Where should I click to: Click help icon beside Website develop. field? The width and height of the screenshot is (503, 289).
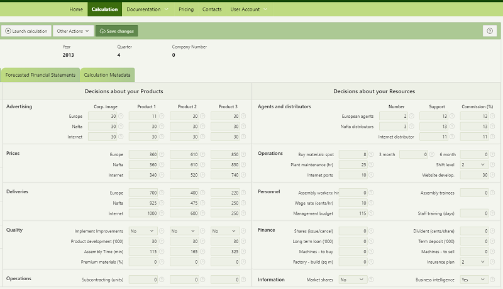[x=492, y=174]
